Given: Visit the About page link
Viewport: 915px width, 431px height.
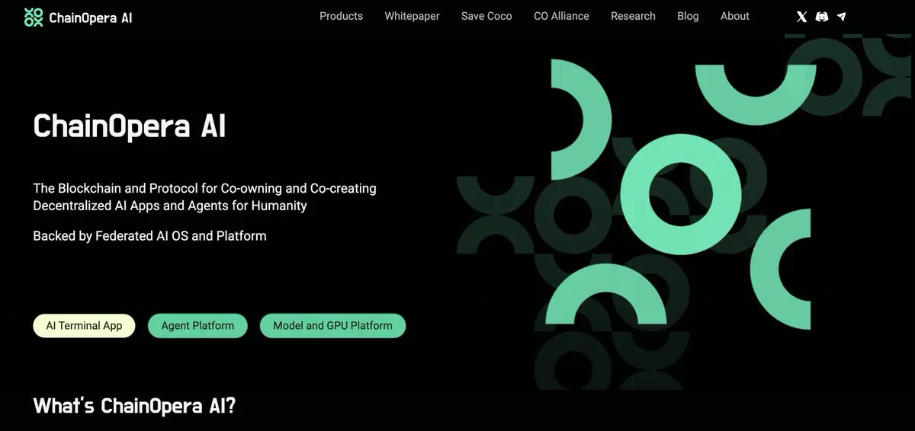Looking at the screenshot, I should [735, 16].
